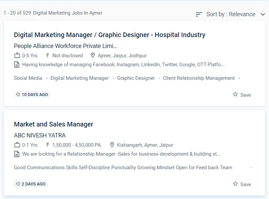Click clock icon on 10 DAYS AGO badge
The image size is (269, 199).
coord(18,95)
